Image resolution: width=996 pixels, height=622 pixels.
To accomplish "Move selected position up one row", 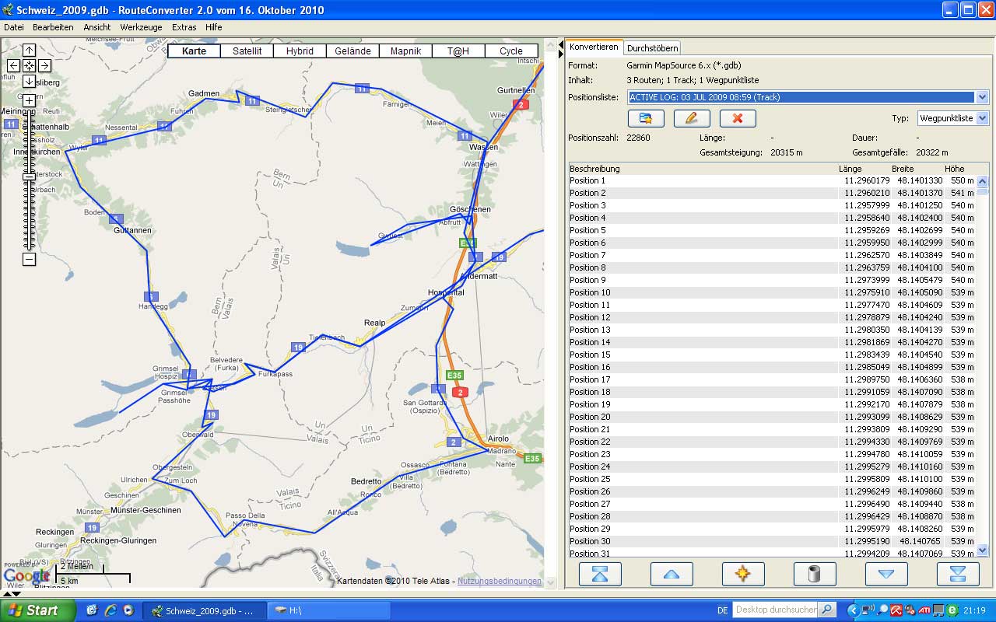I will tap(672, 574).
